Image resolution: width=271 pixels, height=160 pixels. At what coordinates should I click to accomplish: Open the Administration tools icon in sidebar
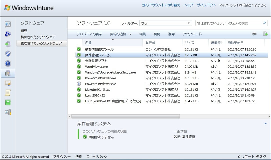tap(8, 112)
